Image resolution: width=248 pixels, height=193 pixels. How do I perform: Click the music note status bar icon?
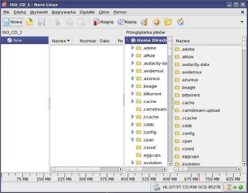pyautogui.click(x=229, y=187)
